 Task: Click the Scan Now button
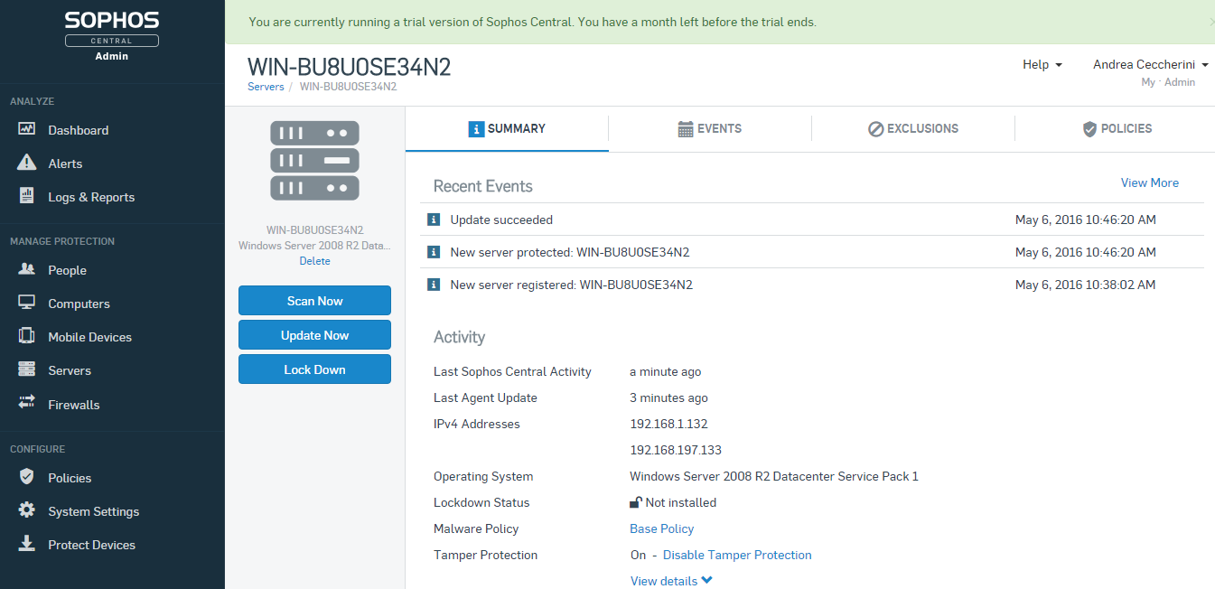[x=314, y=301]
